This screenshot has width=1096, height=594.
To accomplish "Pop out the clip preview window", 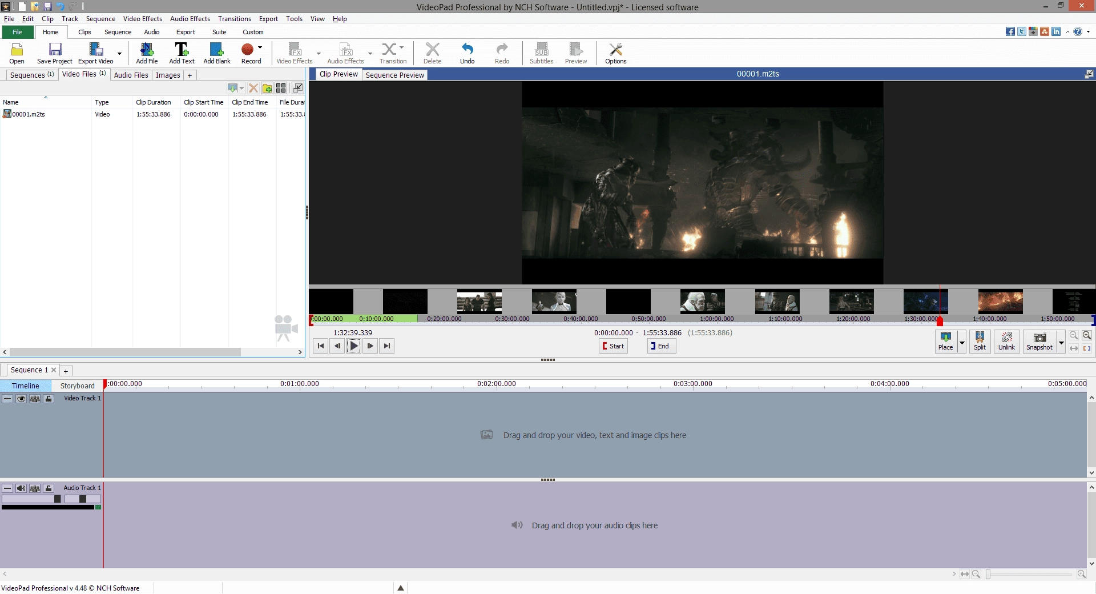I will click(x=1089, y=74).
